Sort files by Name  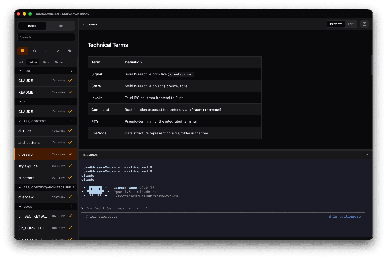click(59, 62)
